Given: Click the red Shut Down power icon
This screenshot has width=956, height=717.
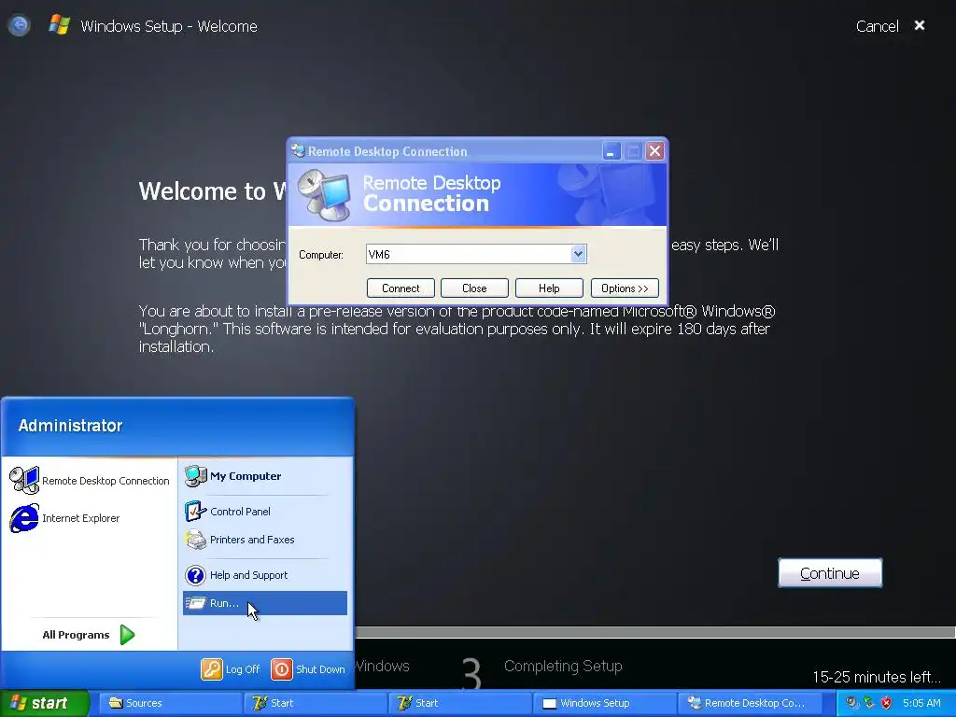Looking at the screenshot, I should [282, 668].
